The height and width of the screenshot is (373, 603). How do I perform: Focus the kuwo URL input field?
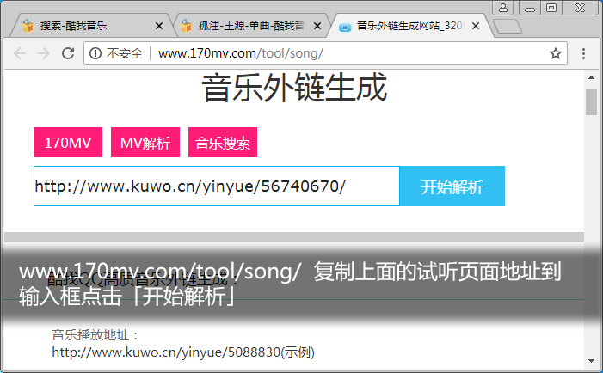pos(217,186)
